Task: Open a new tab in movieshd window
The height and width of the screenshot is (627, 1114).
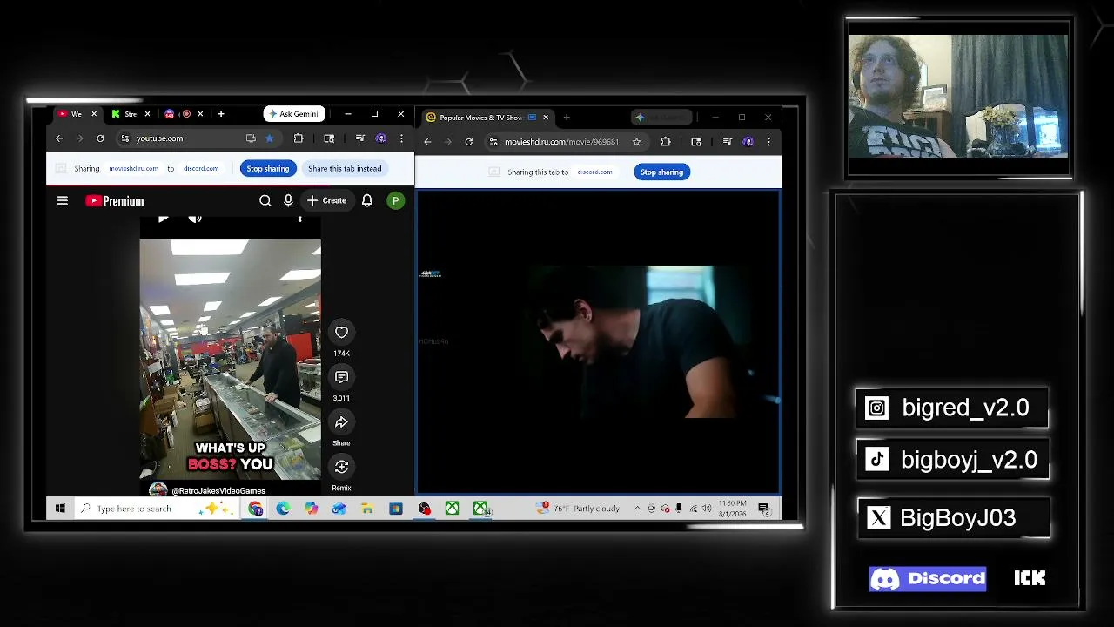Action: click(x=566, y=118)
